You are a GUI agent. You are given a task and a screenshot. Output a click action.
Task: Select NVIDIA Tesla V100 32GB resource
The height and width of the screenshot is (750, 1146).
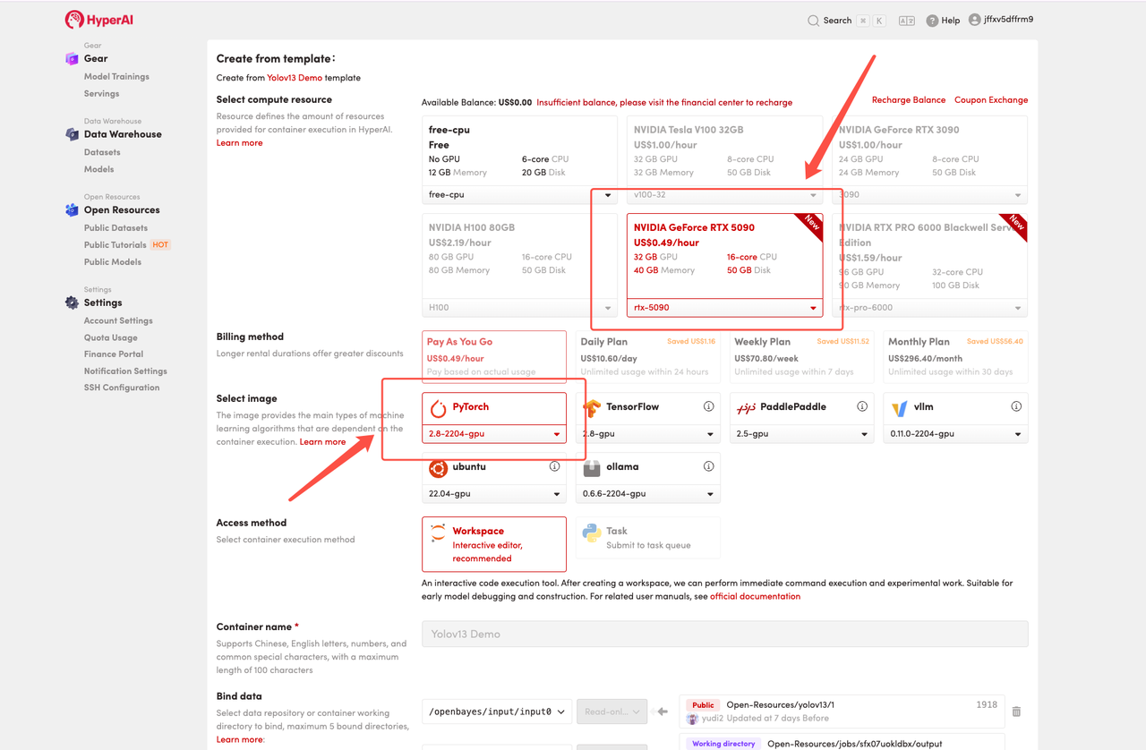pos(724,150)
